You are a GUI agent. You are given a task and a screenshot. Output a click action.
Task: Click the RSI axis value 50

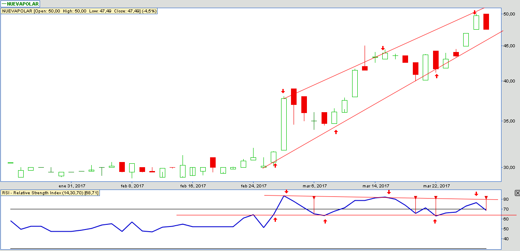pyautogui.click(x=507, y=229)
